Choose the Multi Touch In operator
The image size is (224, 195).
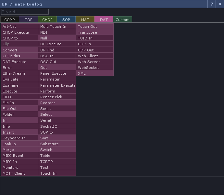point(57,27)
